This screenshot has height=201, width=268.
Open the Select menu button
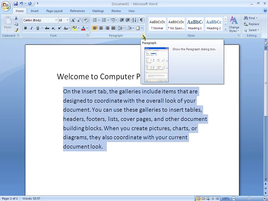[x=252, y=30]
